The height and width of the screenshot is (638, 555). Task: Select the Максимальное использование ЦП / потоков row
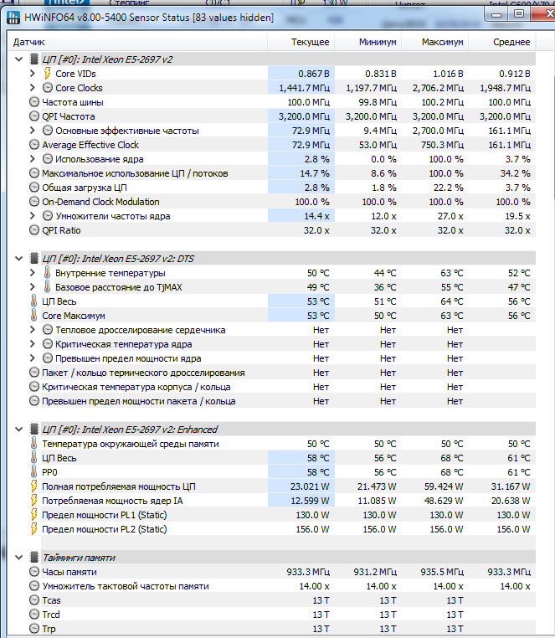coord(281,173)
